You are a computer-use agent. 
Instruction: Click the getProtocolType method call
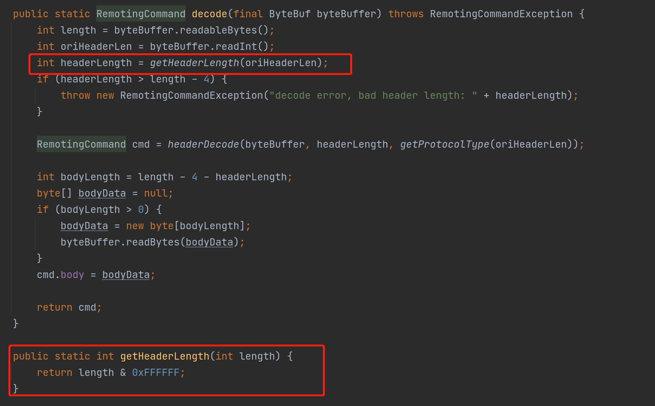444,144
